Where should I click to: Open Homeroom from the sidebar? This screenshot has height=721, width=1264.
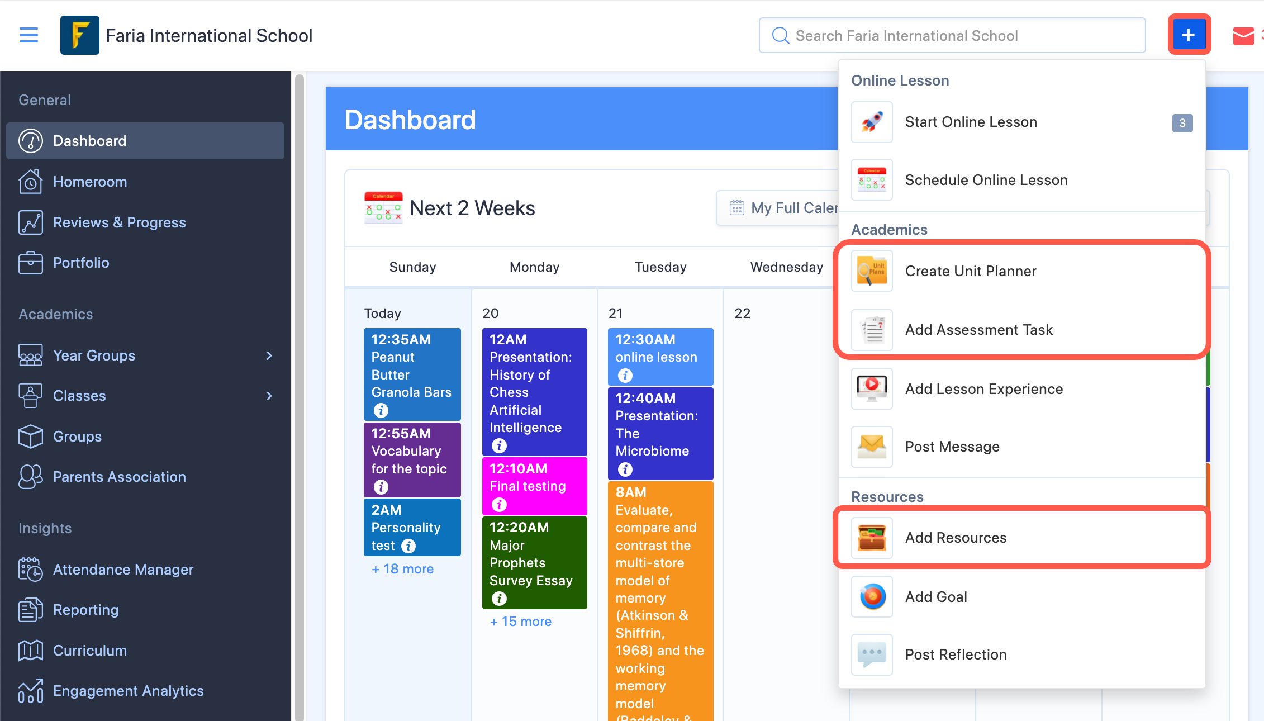(x=91, y=181)
